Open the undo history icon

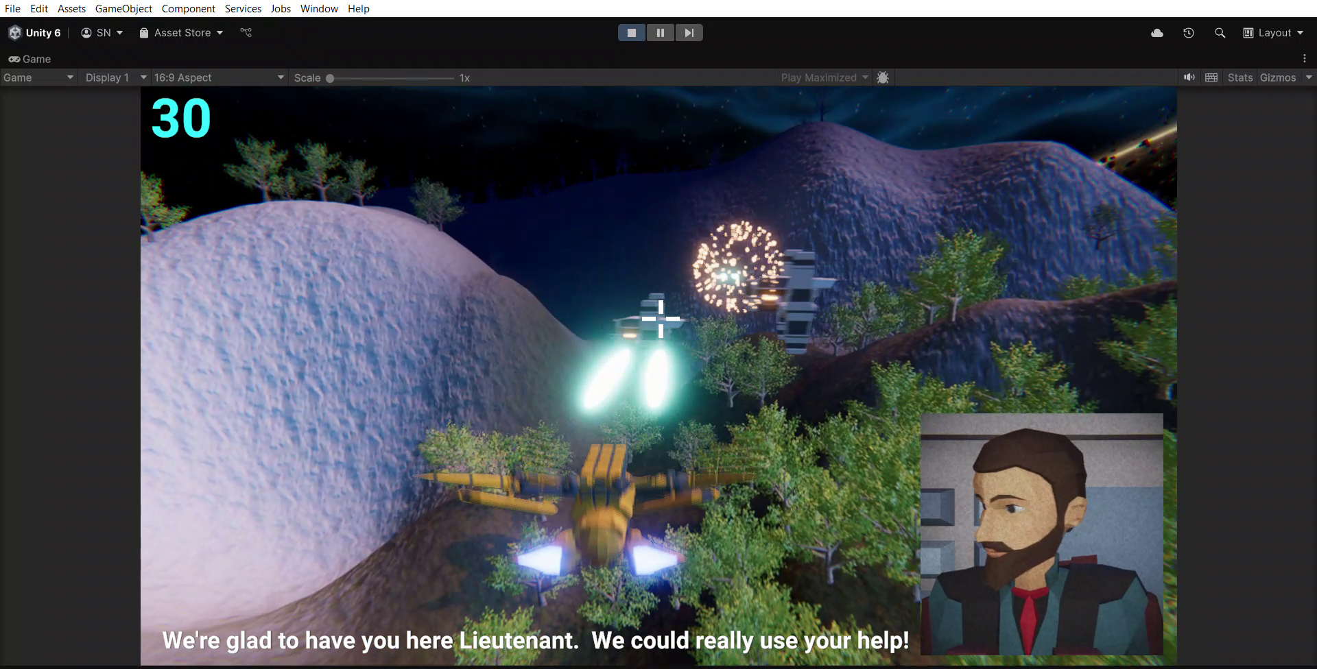pyautogui.click(x=1189, y=33)
